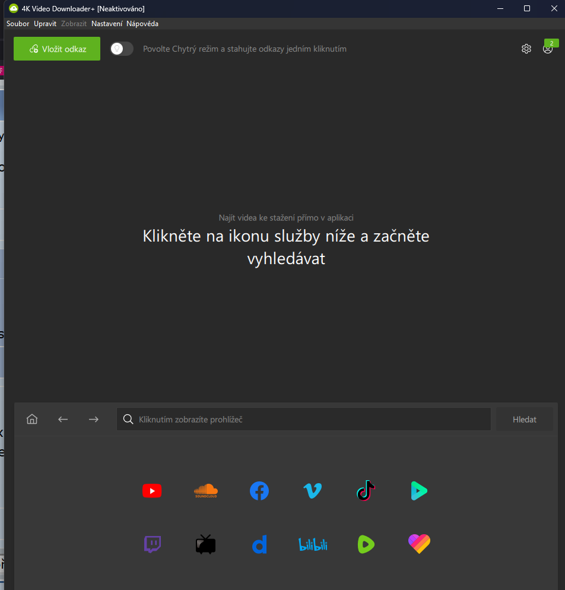Viewport: 565px width, 590px height.
Task: Open Vimeo in the in-app browser
Action: (x=312, y=491)
